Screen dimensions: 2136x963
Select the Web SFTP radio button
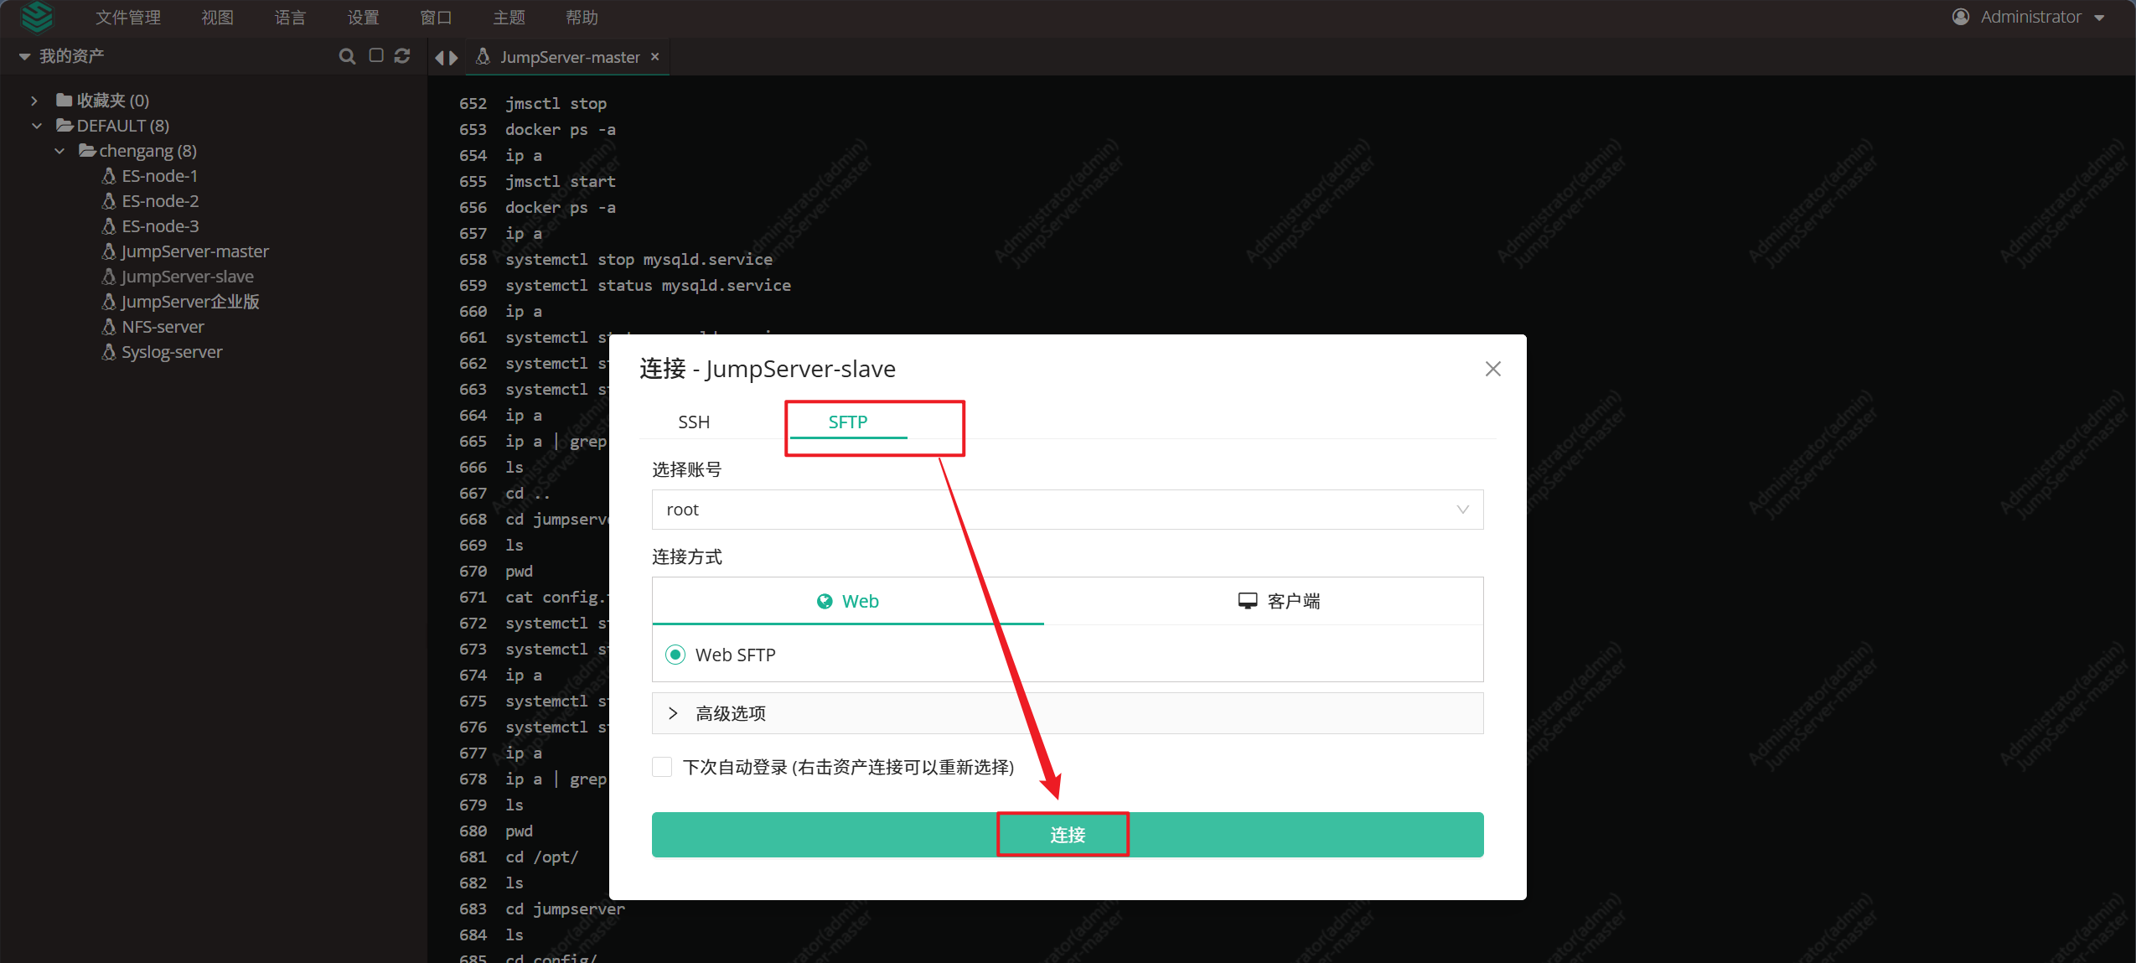point(675,655)
